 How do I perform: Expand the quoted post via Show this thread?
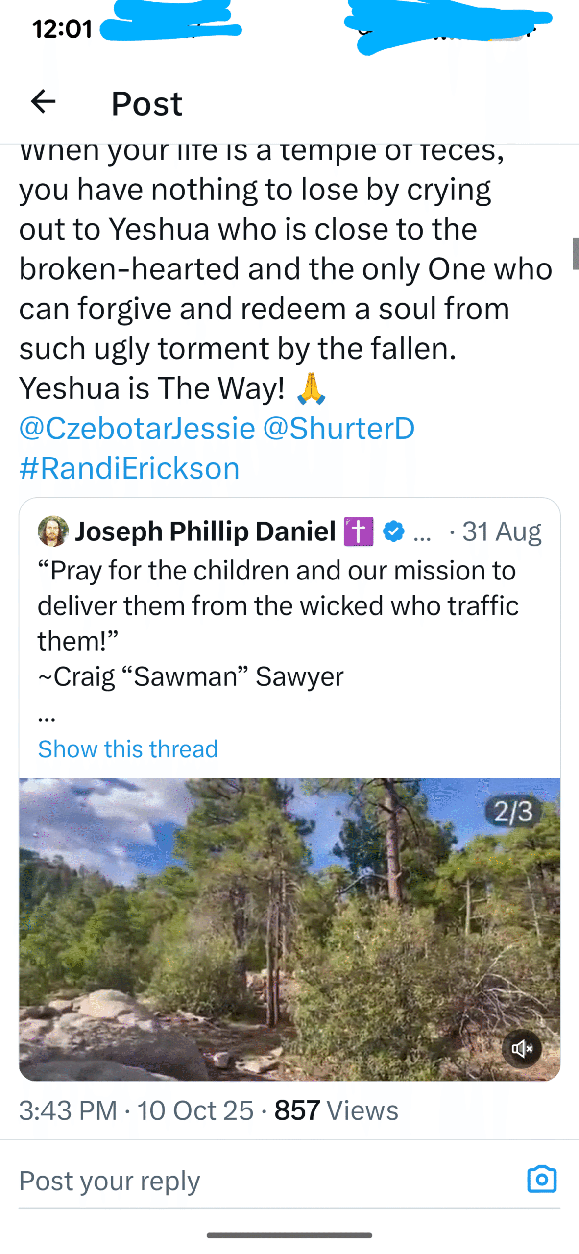(x=128, y=748)
